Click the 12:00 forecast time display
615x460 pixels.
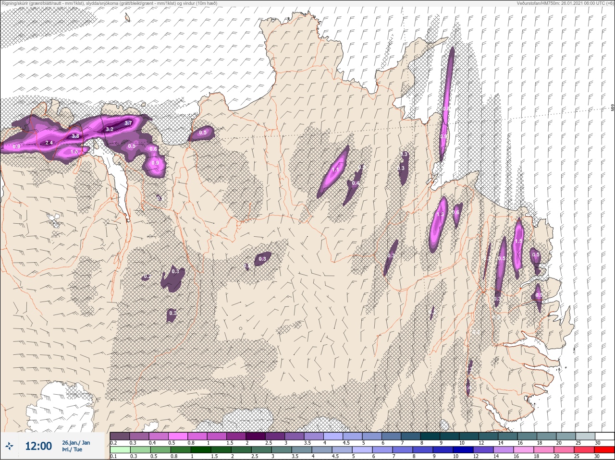[38, 446]
